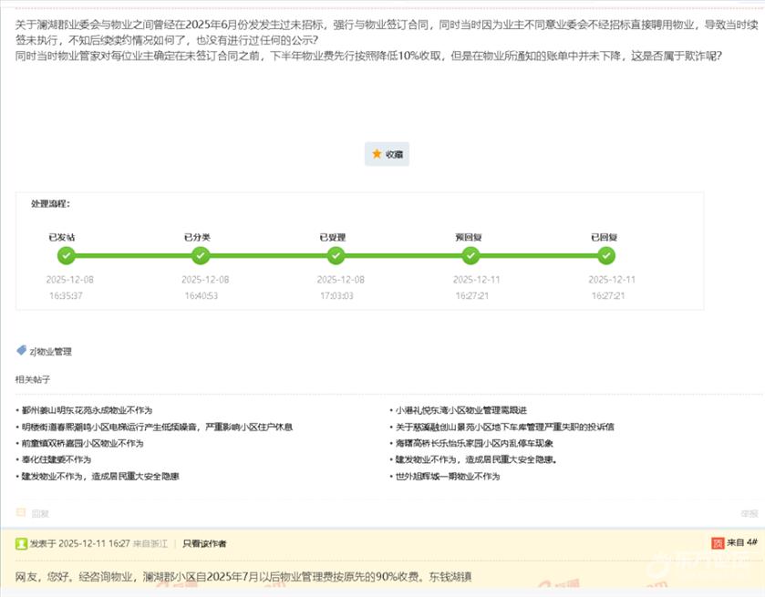
Task: Click the 收藏 star favorite button
Action: point(387,155)
